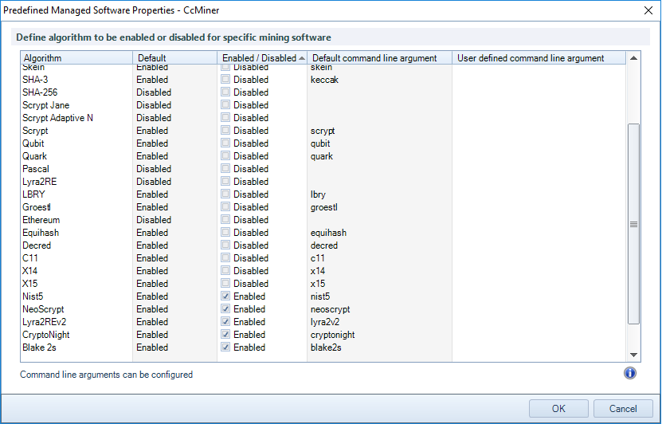666x424 pixels.
Task: Select the Decred algorithm name
Action: (37, 245)
